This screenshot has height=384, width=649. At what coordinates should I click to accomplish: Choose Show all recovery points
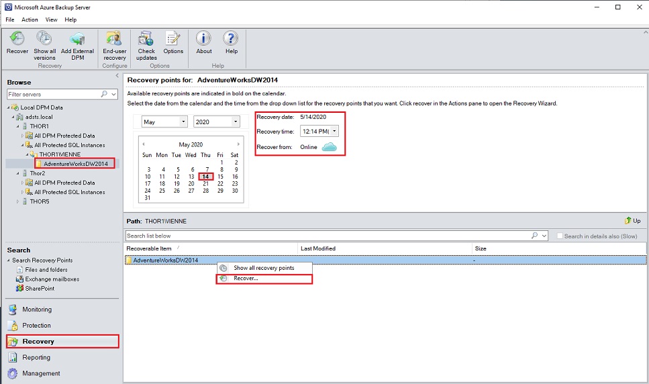[x=264, y=268]
